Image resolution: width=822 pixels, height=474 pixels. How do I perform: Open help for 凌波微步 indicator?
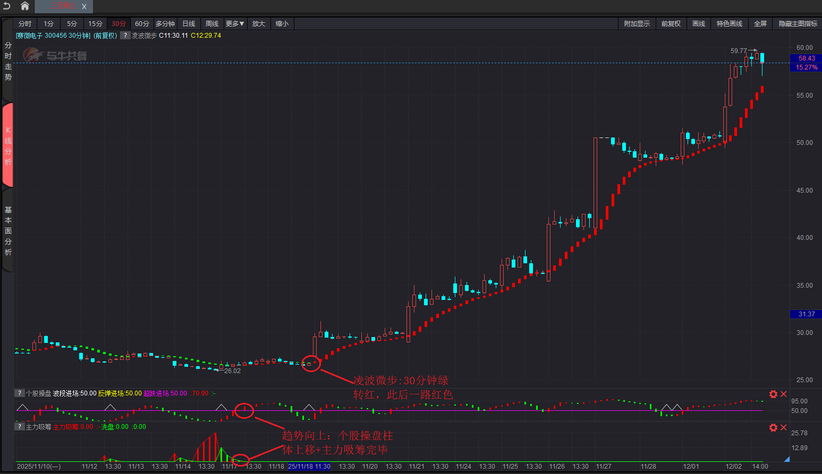(x=125, y=36)
